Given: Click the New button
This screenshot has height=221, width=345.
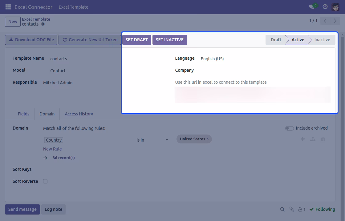Looking at the screenshot, I should pyautogui.click(x=13, y=22).
